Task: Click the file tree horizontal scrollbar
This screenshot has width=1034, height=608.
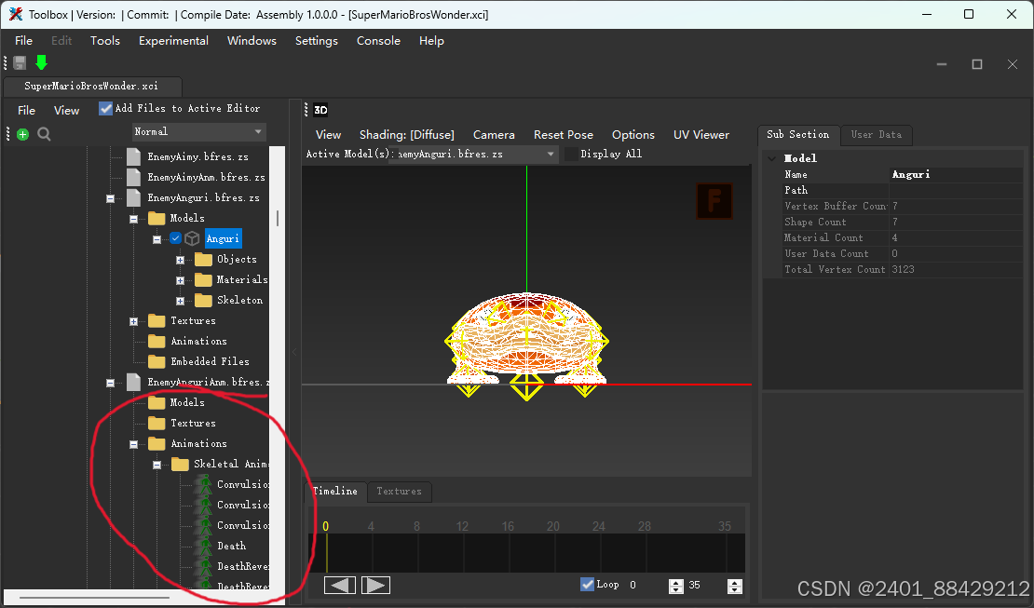Action: pyautogui.click(x=95, y=598)
